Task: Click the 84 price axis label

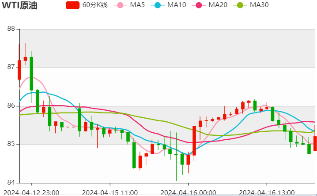Action: tap(11, 182)
